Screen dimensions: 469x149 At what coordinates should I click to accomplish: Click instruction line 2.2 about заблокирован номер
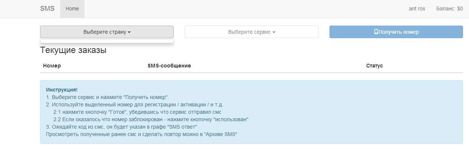pos(151,119)
